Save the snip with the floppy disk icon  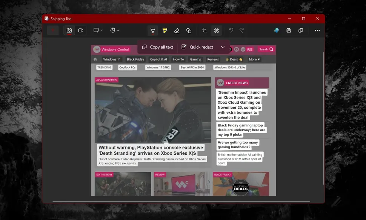pyautogui.click(x=289, y=31)
